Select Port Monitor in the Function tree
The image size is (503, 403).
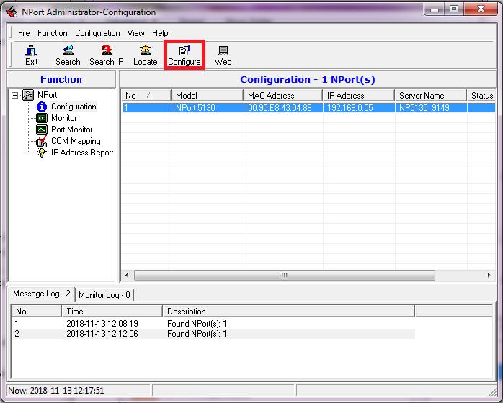tap(72, 130)
